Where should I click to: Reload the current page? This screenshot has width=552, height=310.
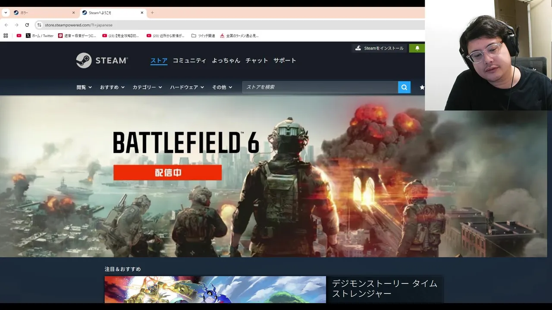coord(27,25)
